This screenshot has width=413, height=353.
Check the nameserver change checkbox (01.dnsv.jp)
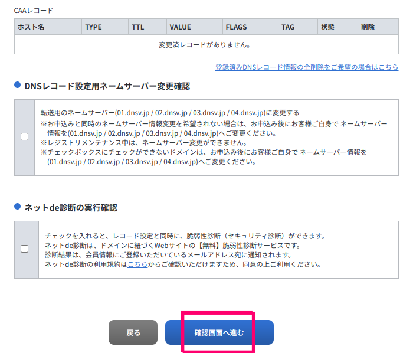click(x=25, y=137)
